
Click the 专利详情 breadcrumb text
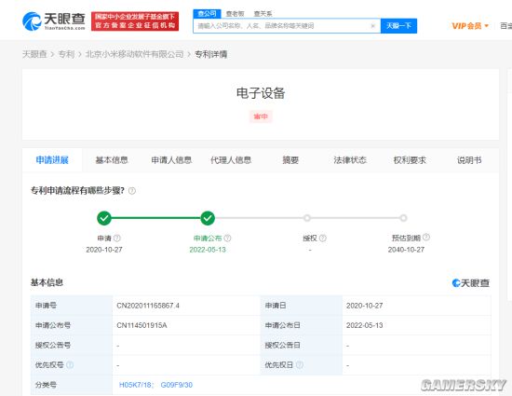click(211, 54)
